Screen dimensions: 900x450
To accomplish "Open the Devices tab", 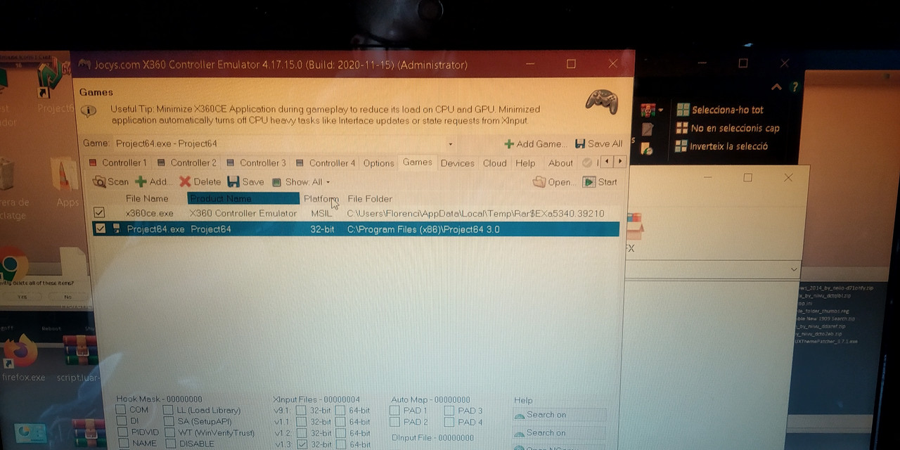I will 457,163.
